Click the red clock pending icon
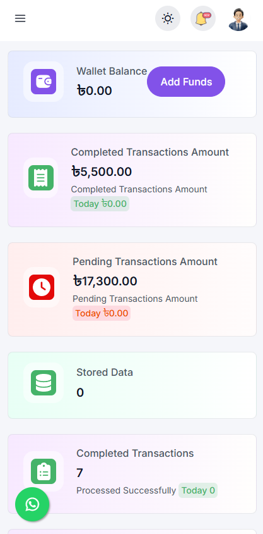 [42, 287]
